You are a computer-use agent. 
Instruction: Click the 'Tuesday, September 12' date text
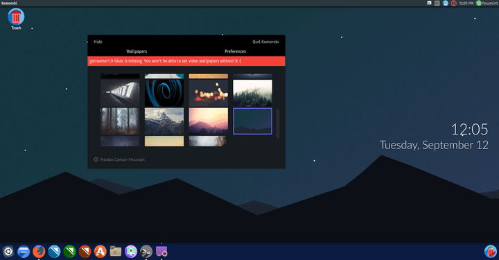(x=434, y=145)
